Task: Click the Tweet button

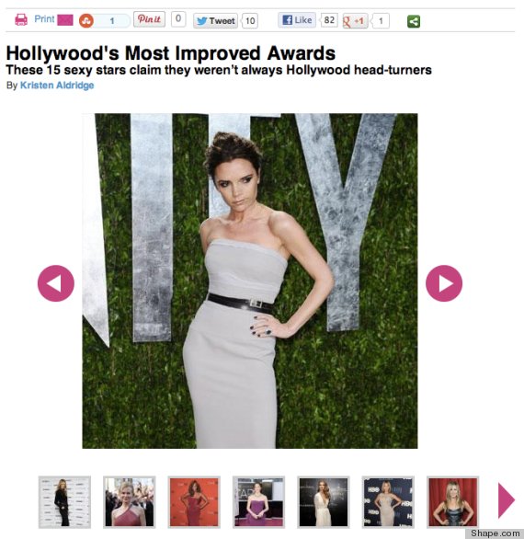Action: click(215, 21)
